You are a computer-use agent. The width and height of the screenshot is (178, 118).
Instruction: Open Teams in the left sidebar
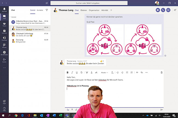pos(4,24)
